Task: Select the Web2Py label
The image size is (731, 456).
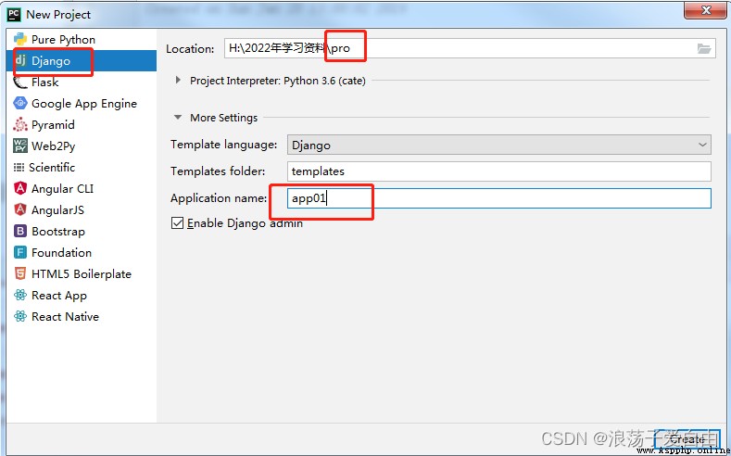Action: pyautogui.click(x=53, y=146)
